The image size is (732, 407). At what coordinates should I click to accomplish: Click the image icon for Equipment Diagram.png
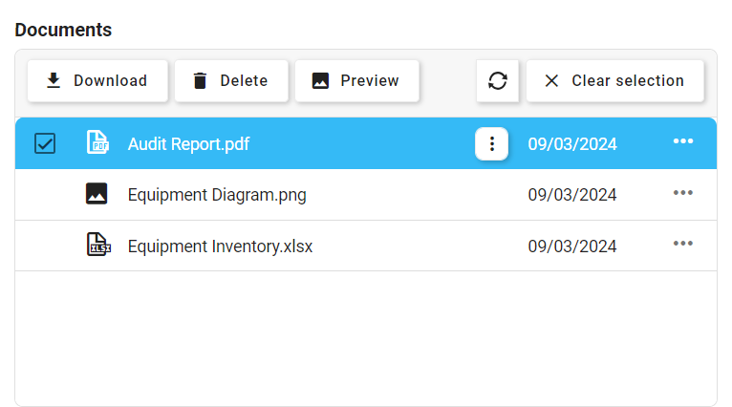point(97,194)
